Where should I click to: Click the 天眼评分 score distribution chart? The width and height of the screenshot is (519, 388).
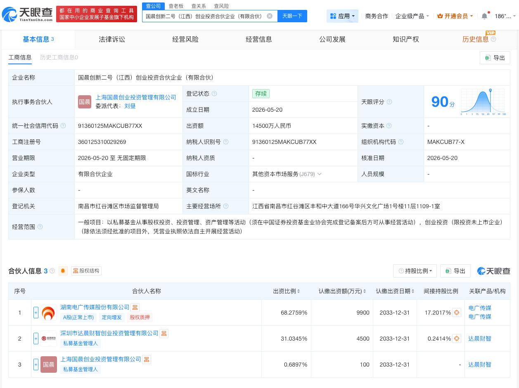point(483,102)
